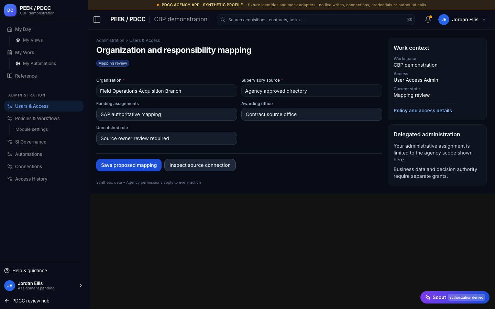Open the Unmatched role selector

click(167, 138)
